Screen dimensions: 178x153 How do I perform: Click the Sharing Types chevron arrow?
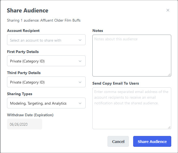80,103
